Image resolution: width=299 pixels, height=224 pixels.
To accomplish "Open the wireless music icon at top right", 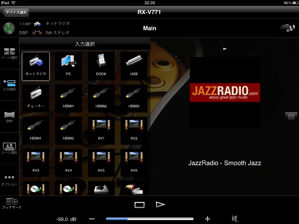I will point(288,28).
